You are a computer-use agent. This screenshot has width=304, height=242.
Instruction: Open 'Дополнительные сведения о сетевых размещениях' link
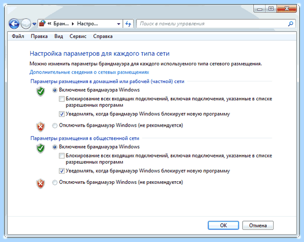point(89,72)
